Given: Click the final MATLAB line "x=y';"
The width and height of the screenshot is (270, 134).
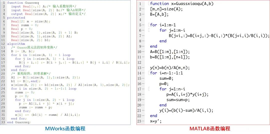Looking at the screenshot, I should [156, 121].
